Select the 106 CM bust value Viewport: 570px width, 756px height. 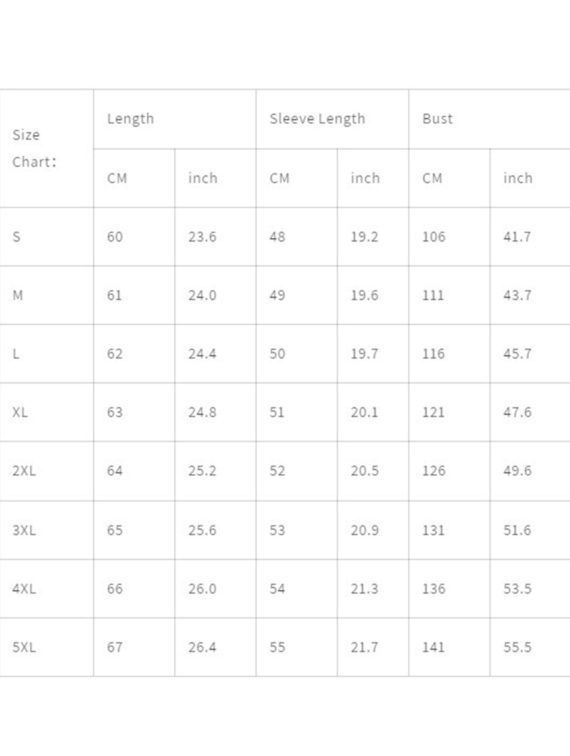point(434,236)
